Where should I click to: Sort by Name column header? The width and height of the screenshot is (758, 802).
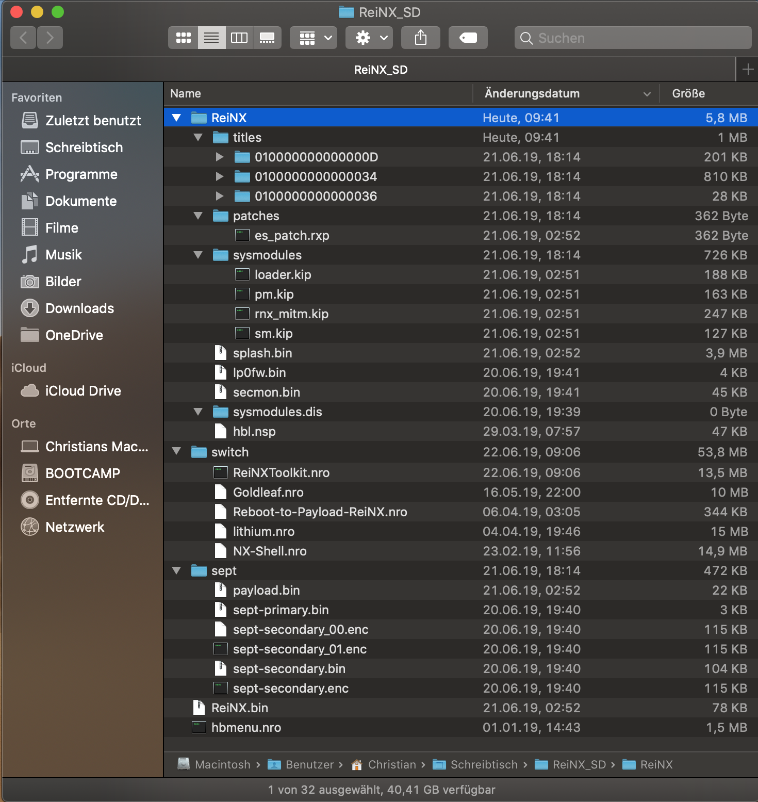coord(318,93)
